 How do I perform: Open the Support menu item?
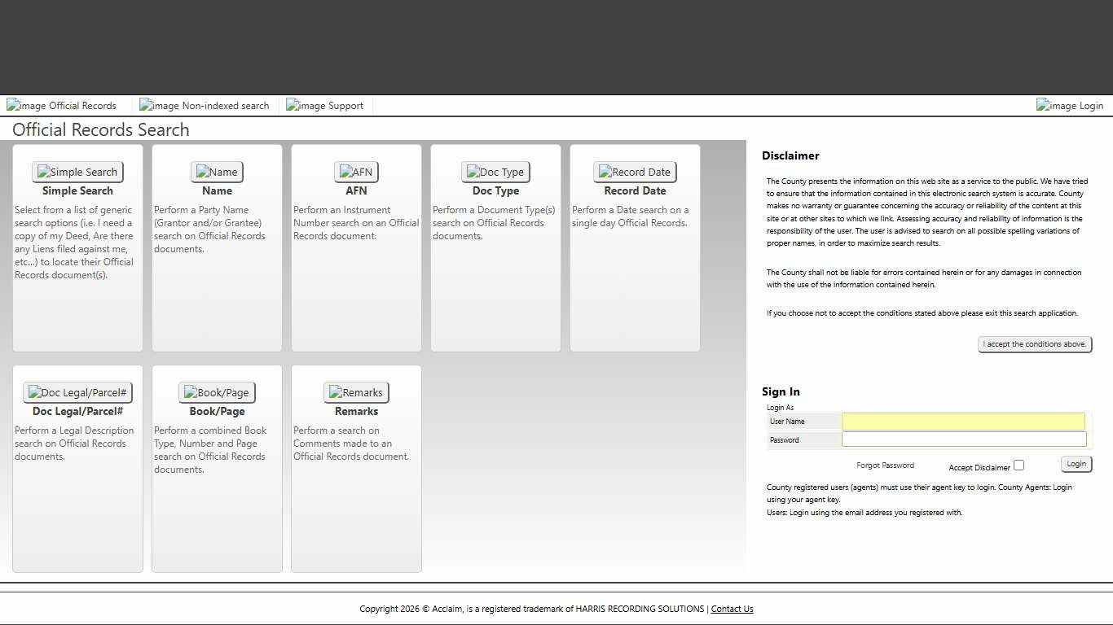325,106
